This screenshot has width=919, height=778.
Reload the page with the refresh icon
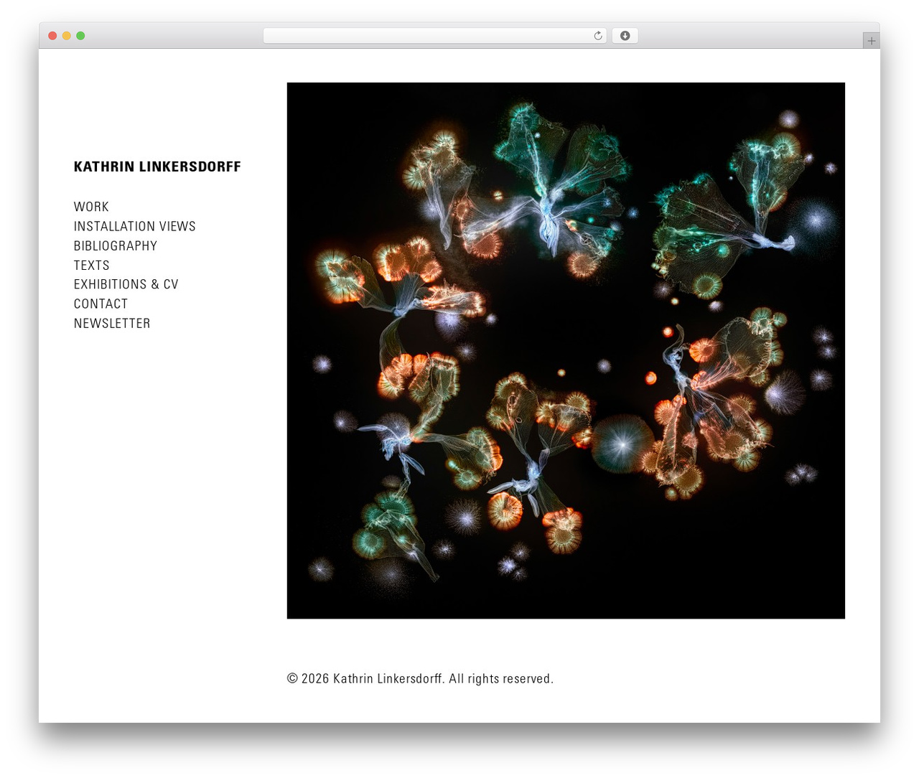(597, 36)
